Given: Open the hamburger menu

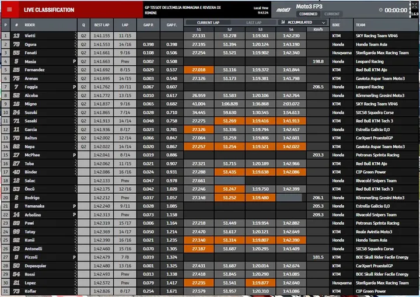Looking at the screenshot, I should (9, 10).
